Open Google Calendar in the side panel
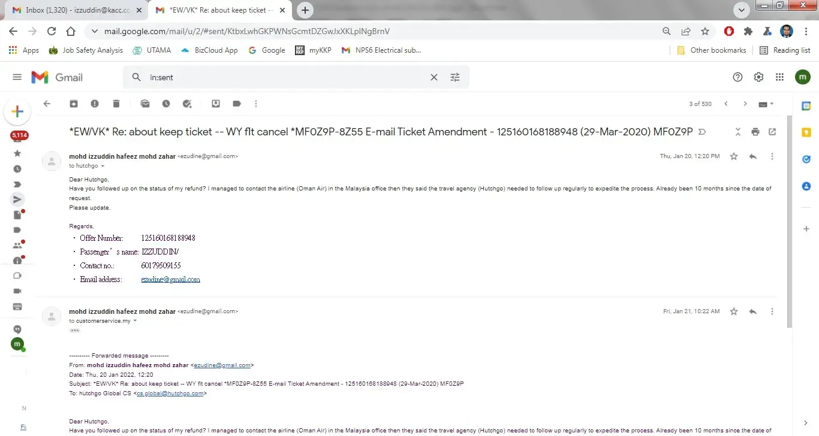This screenshot has height=436, width=819. pos(806,106)
